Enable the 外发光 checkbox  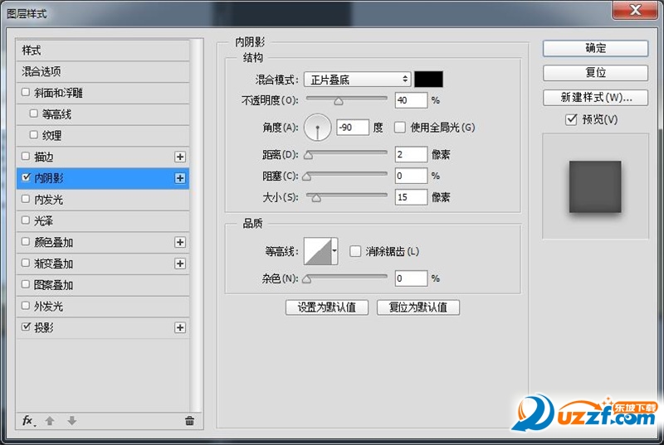pyautogui.click(x=26, y=306)
